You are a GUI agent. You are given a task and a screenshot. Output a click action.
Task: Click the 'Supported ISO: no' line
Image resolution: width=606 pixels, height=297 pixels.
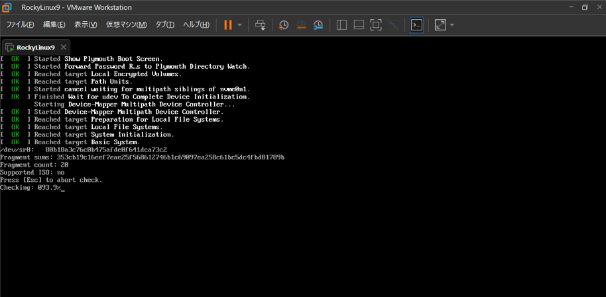pyautogui.click(x=32, y=173)
